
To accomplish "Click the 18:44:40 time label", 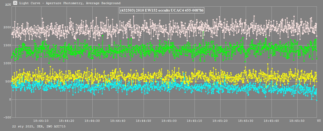I will tap(118, 120).
